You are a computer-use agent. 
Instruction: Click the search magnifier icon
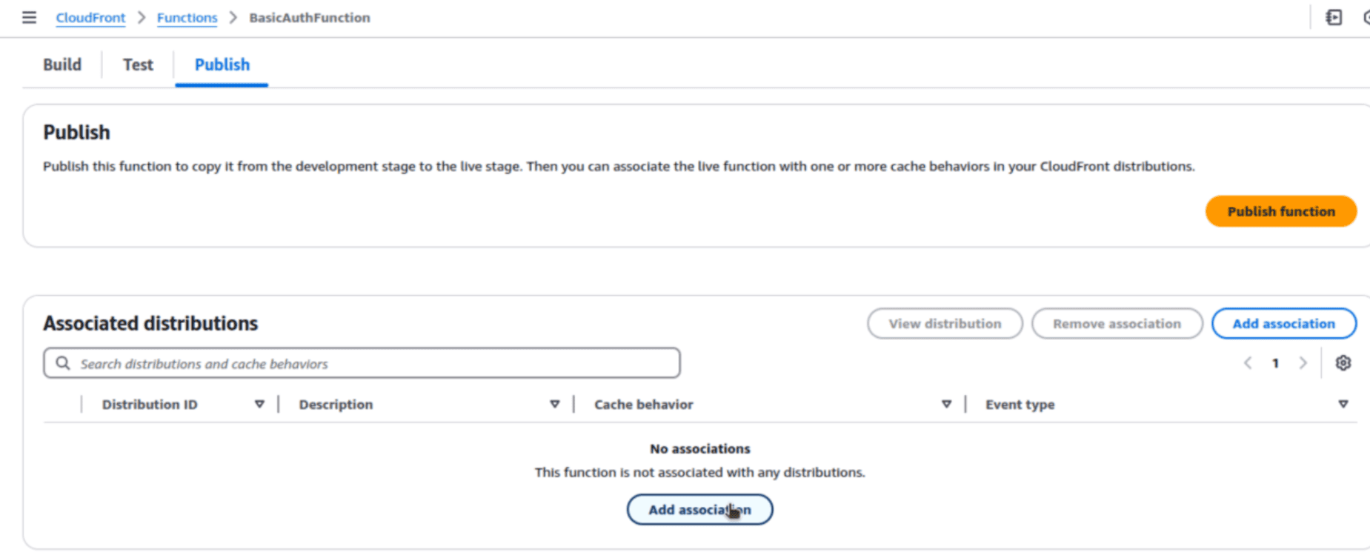click(x=64, y=363)
